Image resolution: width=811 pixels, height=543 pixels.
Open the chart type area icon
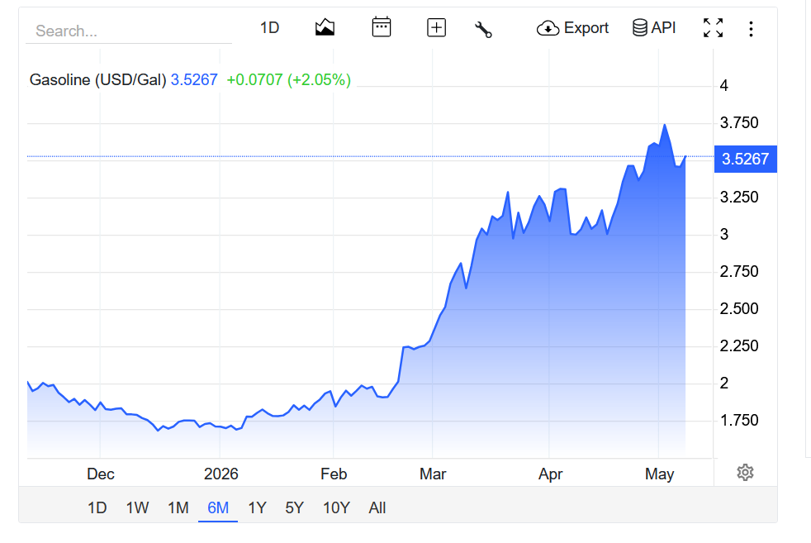[x=325, y=27]
